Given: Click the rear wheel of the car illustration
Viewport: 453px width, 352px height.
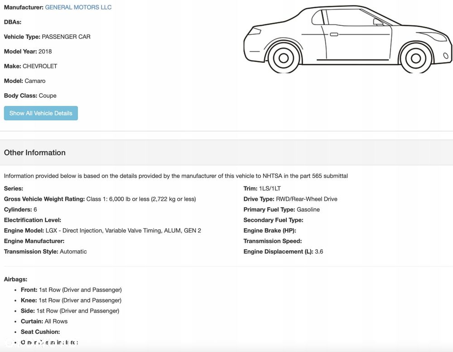Looking at the screenshot, I should [x=284, y=58].
